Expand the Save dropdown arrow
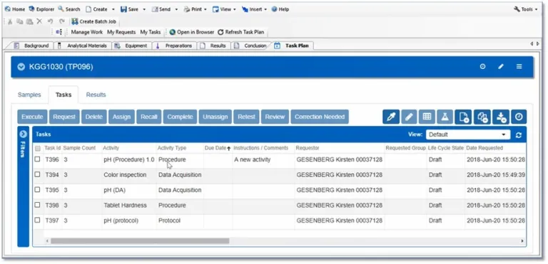548x264 pixels. 144,9
